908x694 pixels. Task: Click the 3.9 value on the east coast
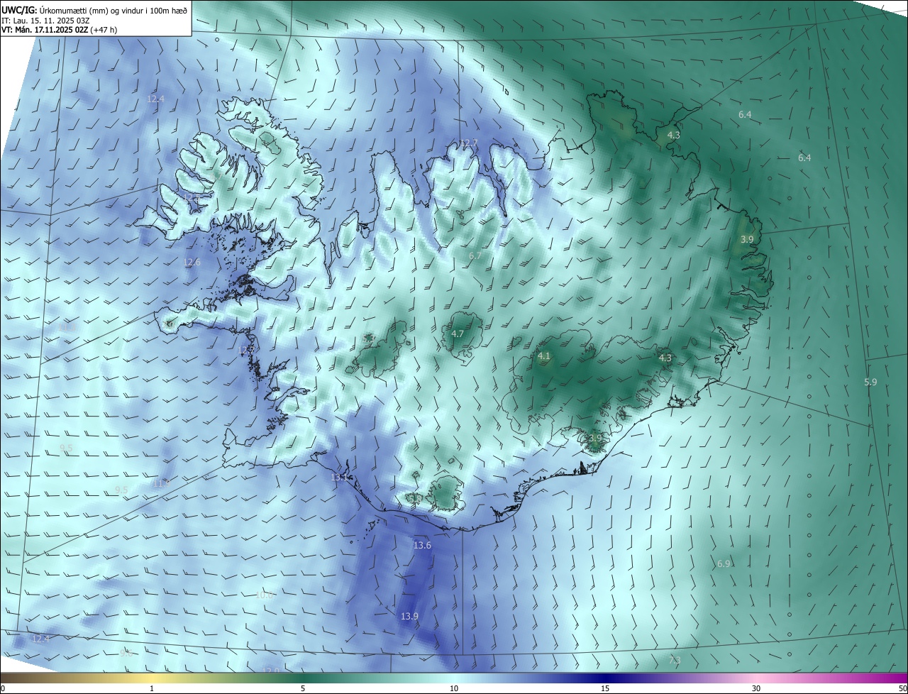point(747,239)
